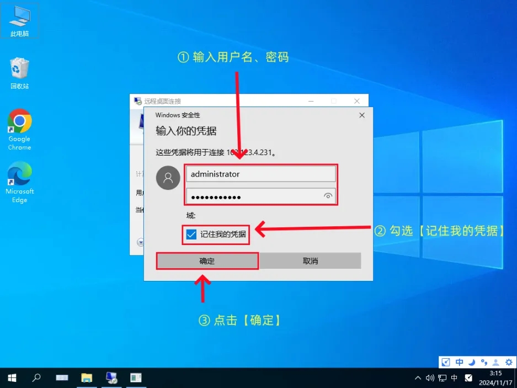Reveal password using the eye icon

[328, 196]
